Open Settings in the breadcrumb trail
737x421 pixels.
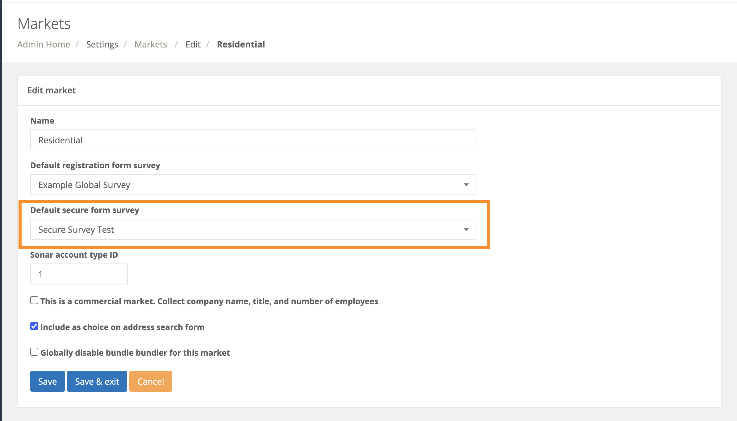102,44
